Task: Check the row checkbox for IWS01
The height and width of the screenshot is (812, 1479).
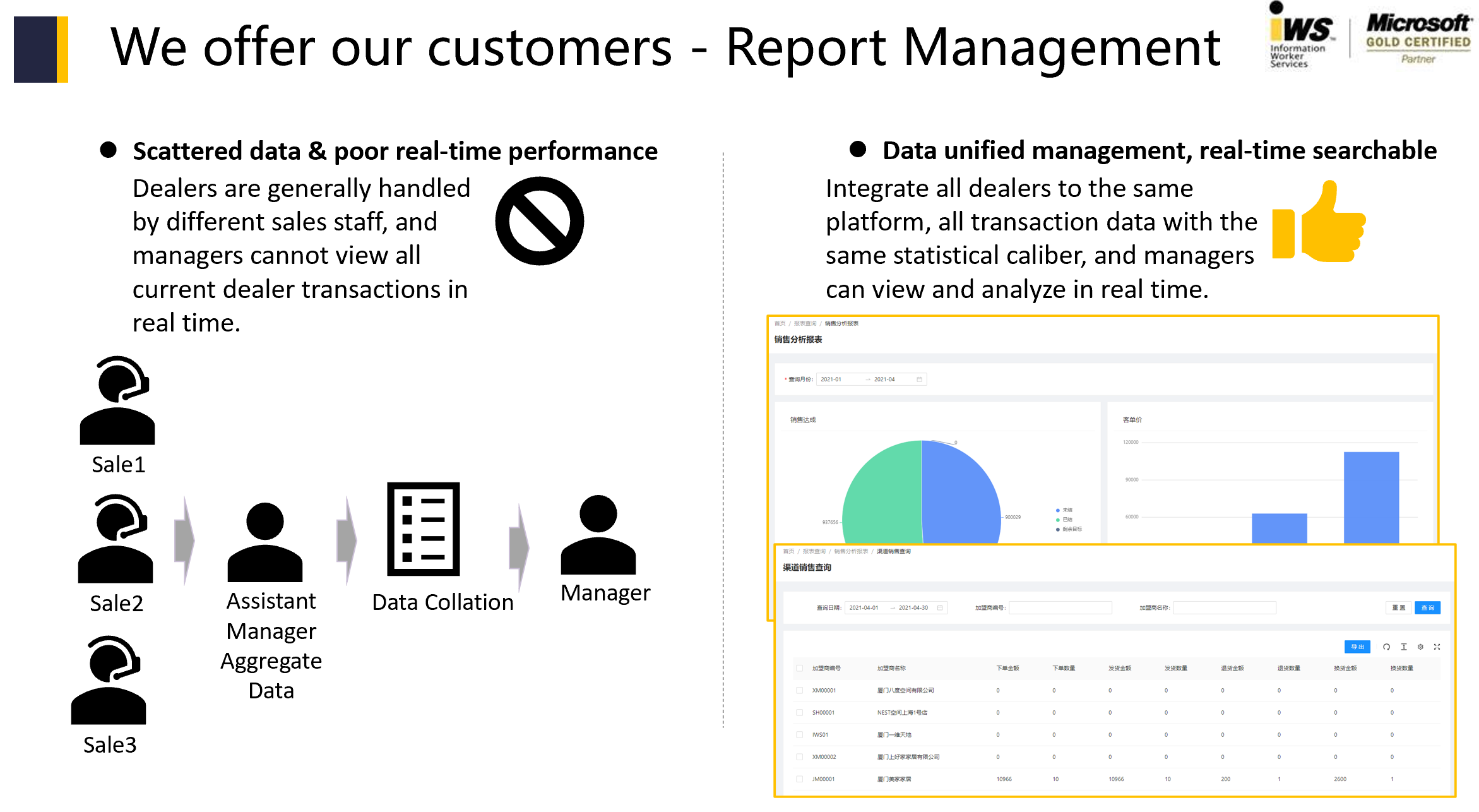Action: click(x=800, y=735)
